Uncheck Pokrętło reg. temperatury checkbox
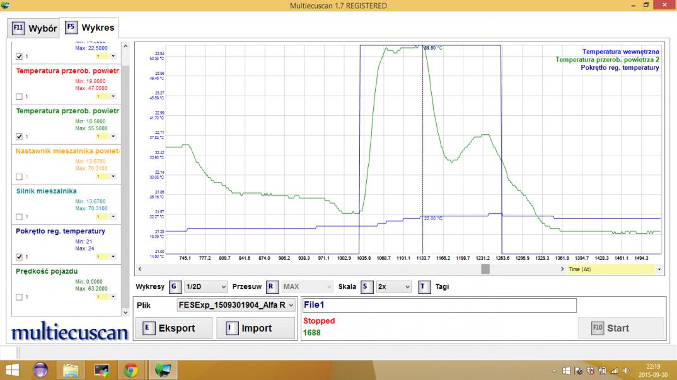The height and width of the screenshot is (380, 677). pyautogui.click(x=19, y=257)
